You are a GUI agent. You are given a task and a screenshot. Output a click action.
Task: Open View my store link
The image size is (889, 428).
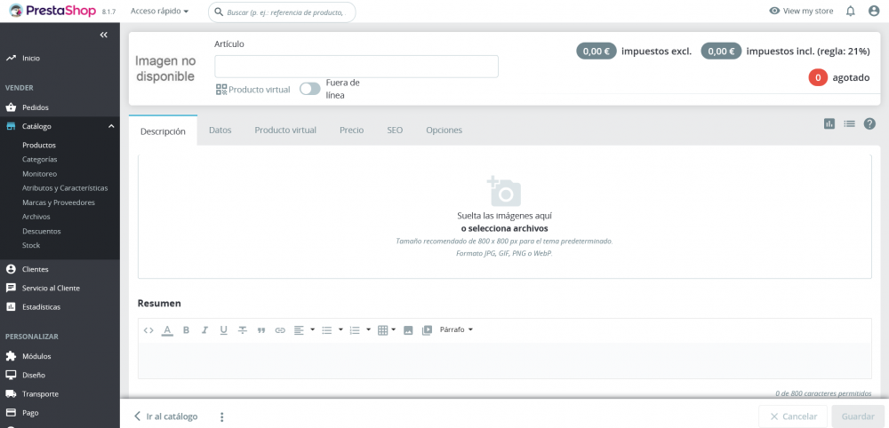tap(801, 11)
